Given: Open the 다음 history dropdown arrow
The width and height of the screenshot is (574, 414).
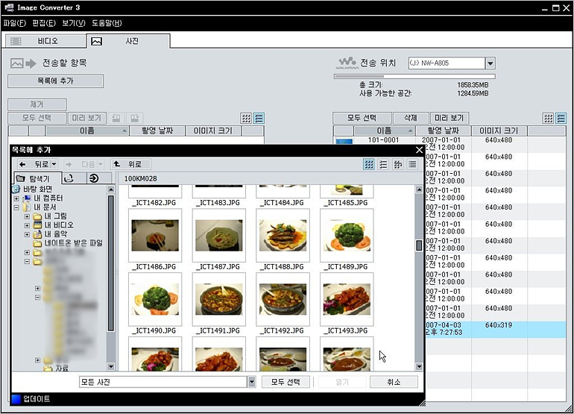Looking at the screenshot, I should [x=101, y=164].
